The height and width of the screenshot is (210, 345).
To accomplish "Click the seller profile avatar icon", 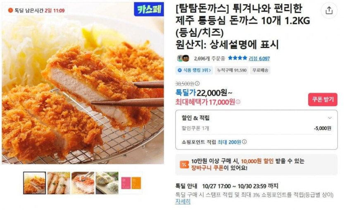I will [x=183, y=58].
